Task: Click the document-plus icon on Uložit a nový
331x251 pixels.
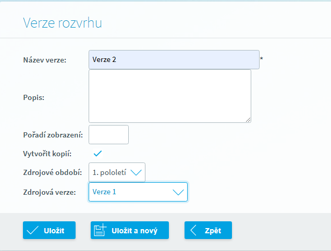Action: (100, 230)
